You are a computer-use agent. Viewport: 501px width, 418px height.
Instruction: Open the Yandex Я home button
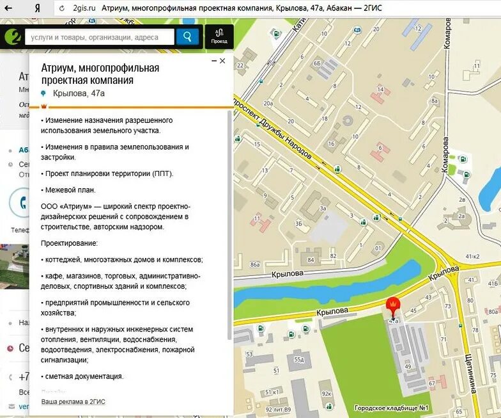[x=37, y=8]
